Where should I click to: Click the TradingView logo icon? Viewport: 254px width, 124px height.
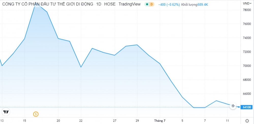pyautogui.click(x=6, y=112)
